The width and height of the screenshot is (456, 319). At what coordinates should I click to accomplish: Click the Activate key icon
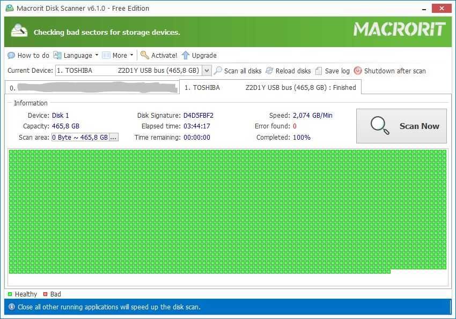(144, 55)
